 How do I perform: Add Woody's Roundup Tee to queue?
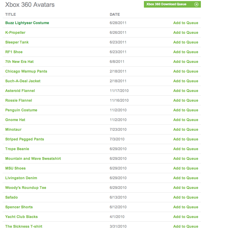pyautogui.click(x=186, y=188)
